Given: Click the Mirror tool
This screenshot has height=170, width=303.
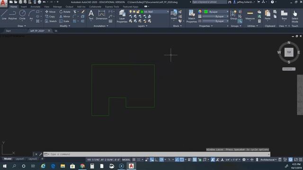Looking at the screenshot, I should coord(65,17).
